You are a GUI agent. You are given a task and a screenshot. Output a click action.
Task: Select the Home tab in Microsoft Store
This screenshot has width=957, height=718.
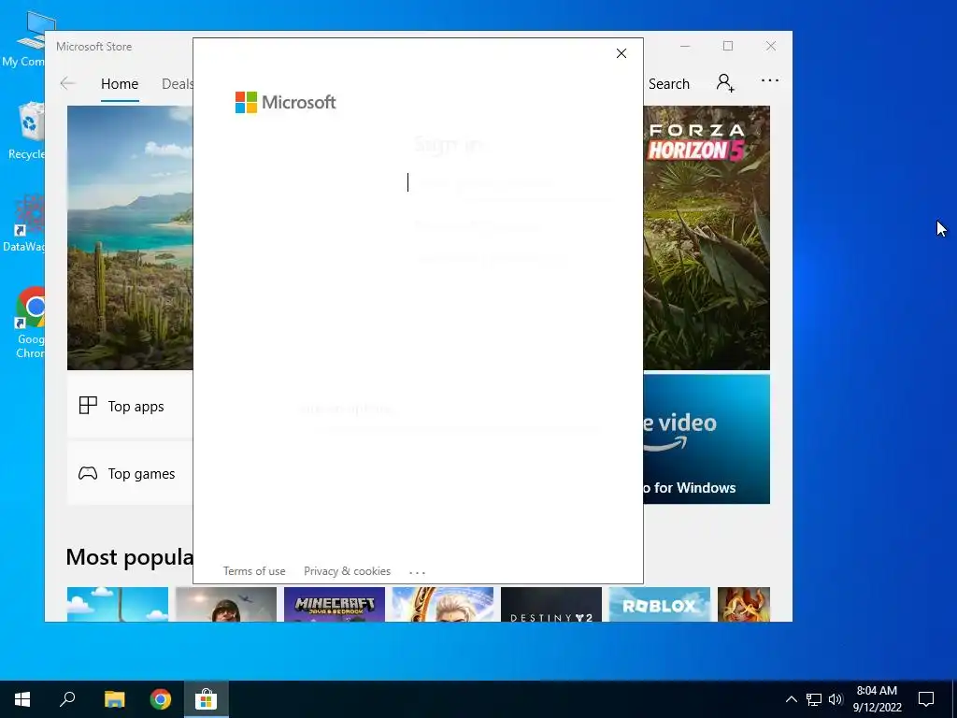[x=120, y=83]
